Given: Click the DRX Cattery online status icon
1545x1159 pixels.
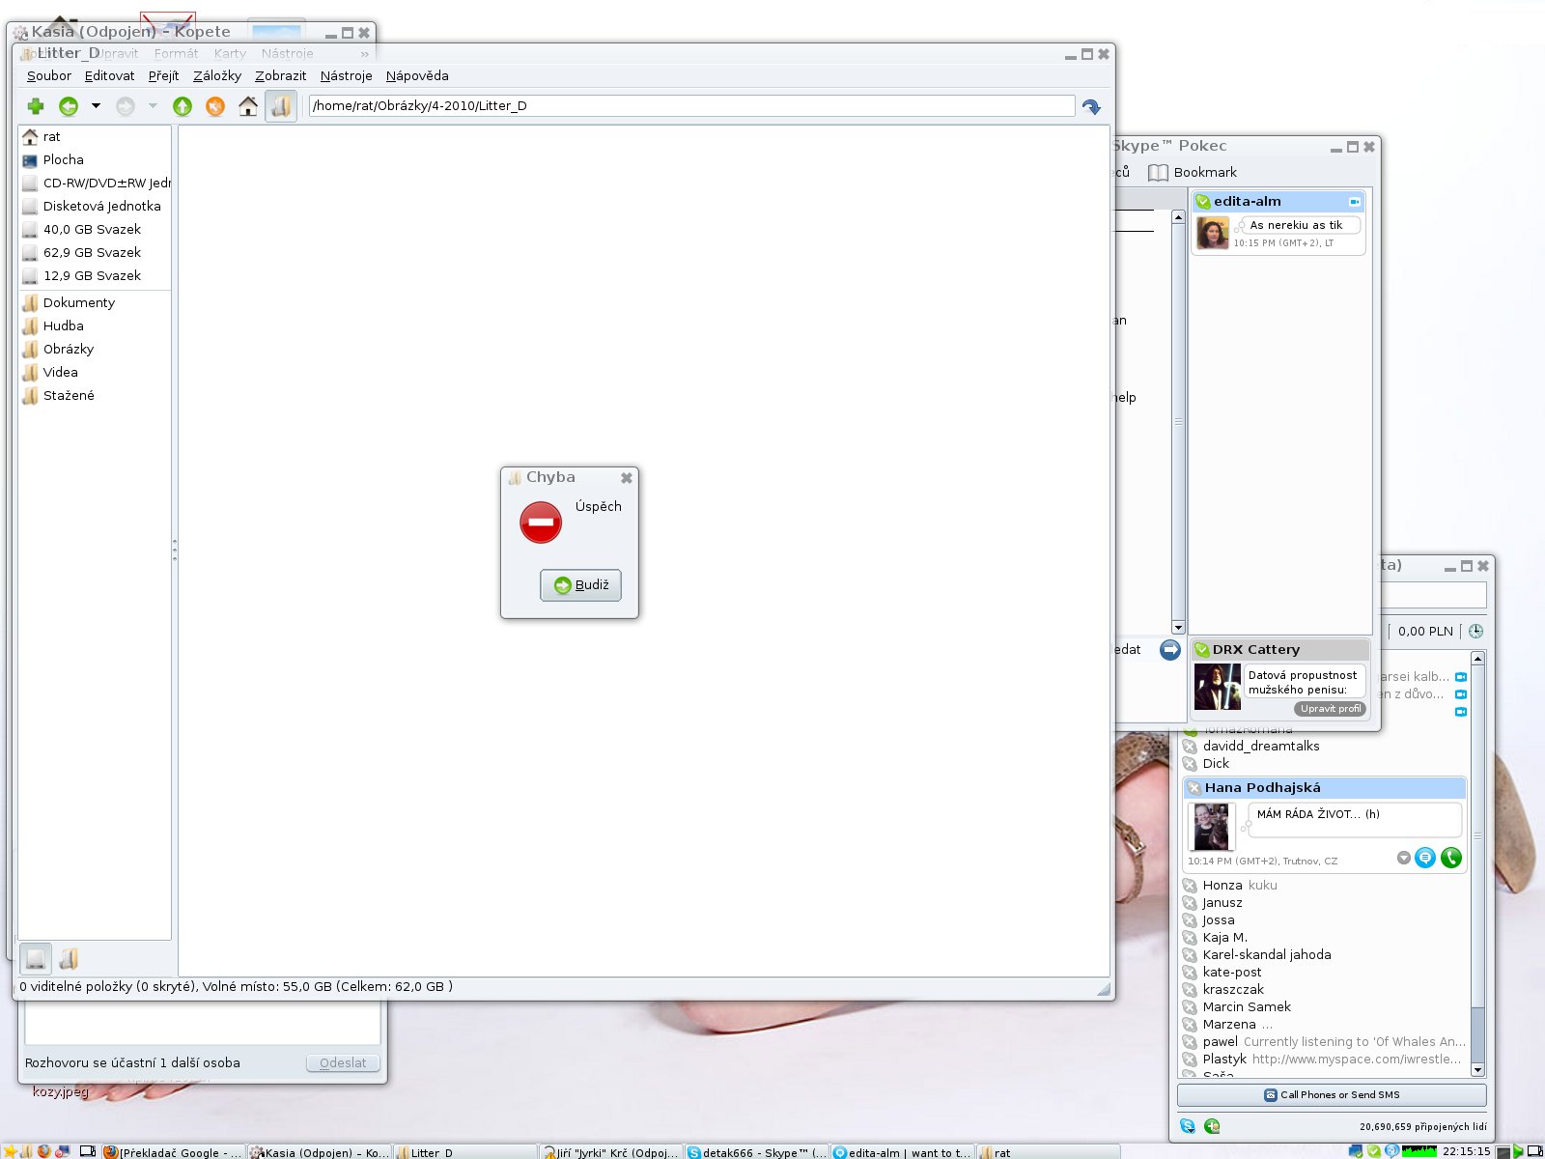Looking at the screenshot, I should click(1202, 650).
